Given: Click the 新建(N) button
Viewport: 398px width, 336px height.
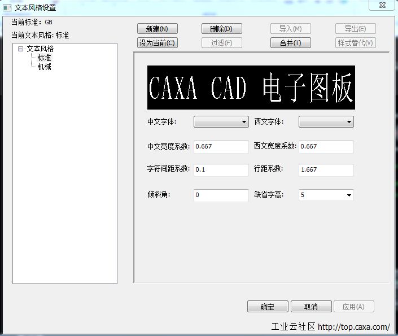Looking at the screenshot, I should click(x=157, y=29).
